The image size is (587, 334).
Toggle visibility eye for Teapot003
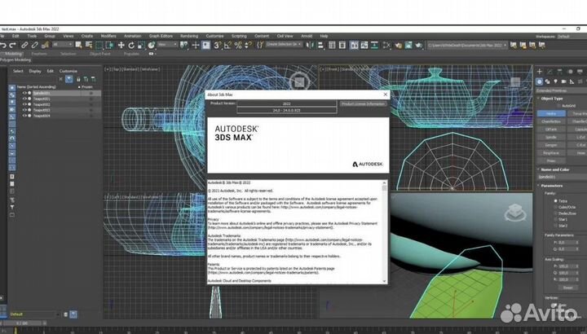24,110
